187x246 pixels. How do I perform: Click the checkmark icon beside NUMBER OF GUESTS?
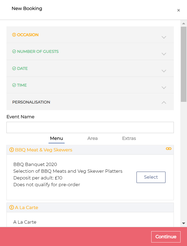tap(14, 51)
